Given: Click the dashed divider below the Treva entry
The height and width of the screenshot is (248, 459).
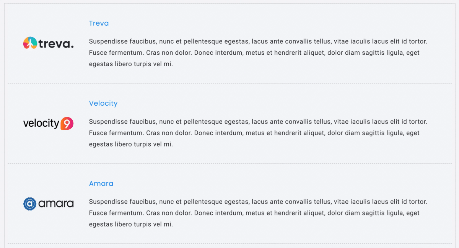Looking at the screenshot, I should click(229, 83).
